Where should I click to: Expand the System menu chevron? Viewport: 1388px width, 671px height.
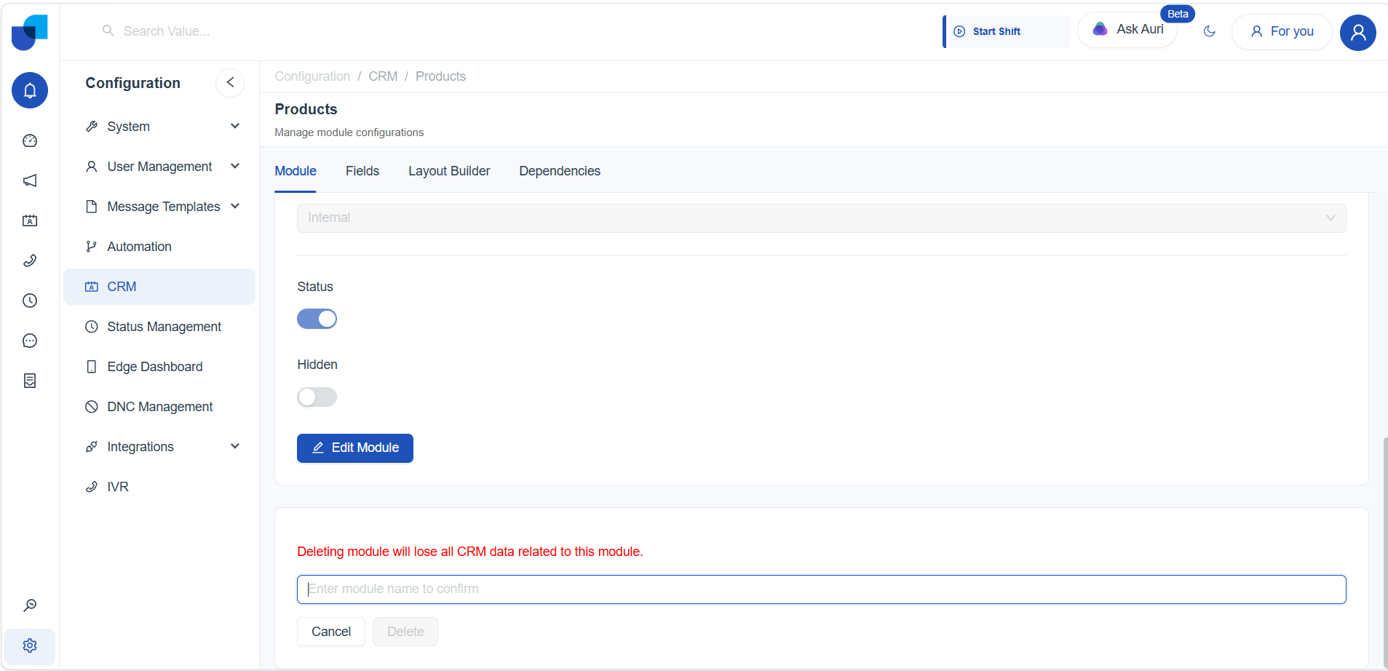tap(235, 126)
